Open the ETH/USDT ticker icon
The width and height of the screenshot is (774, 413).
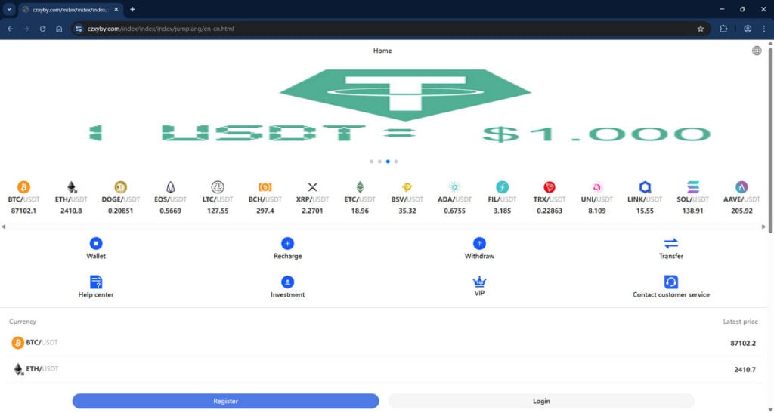(x=72, y=187)
